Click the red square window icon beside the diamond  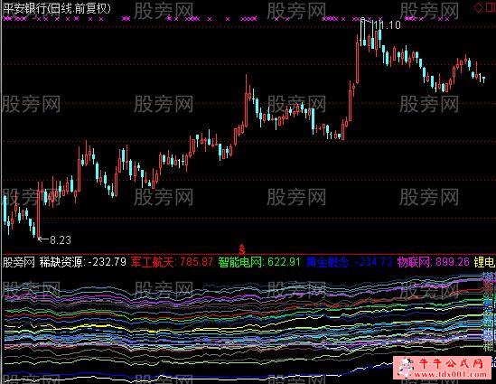(491, 7)
